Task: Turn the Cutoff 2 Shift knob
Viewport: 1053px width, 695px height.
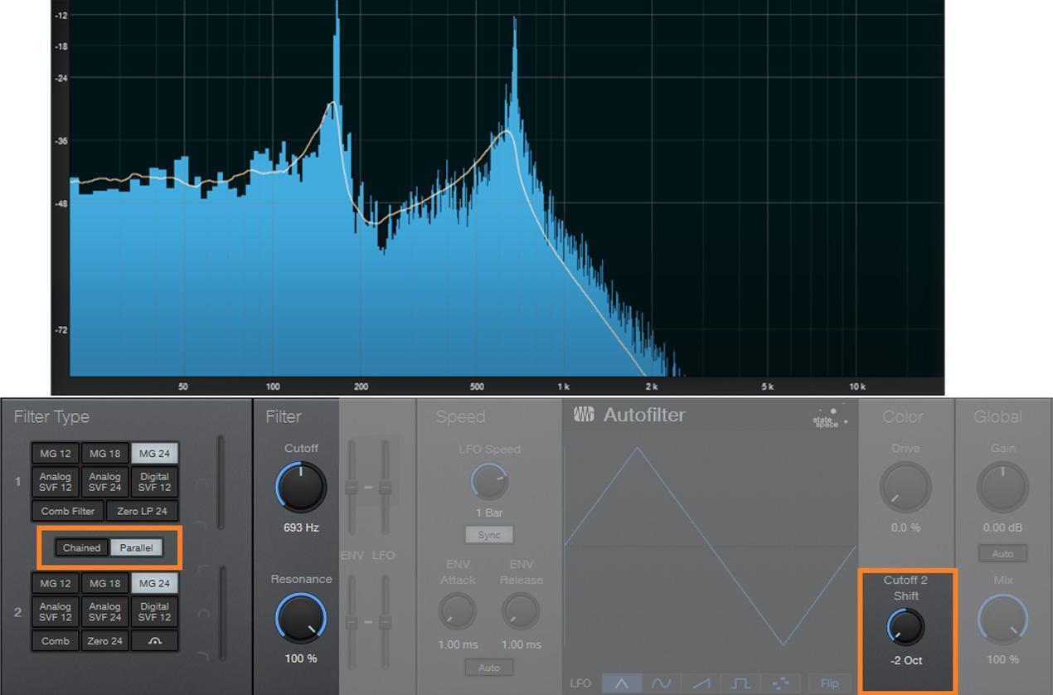Action: pos(905,628)
